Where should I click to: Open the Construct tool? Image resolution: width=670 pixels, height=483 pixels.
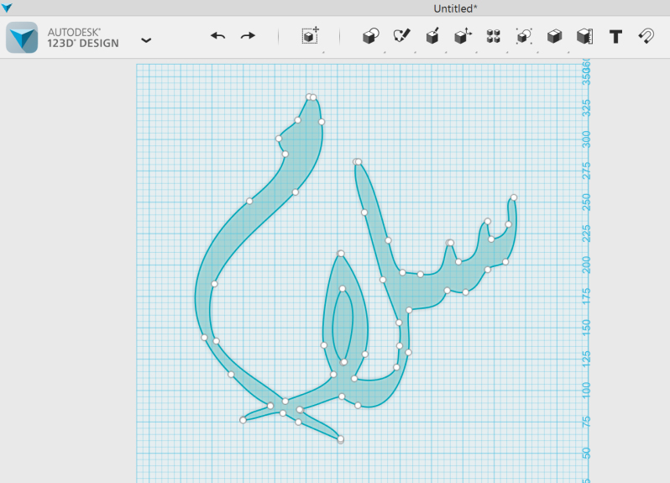(432, 36)
